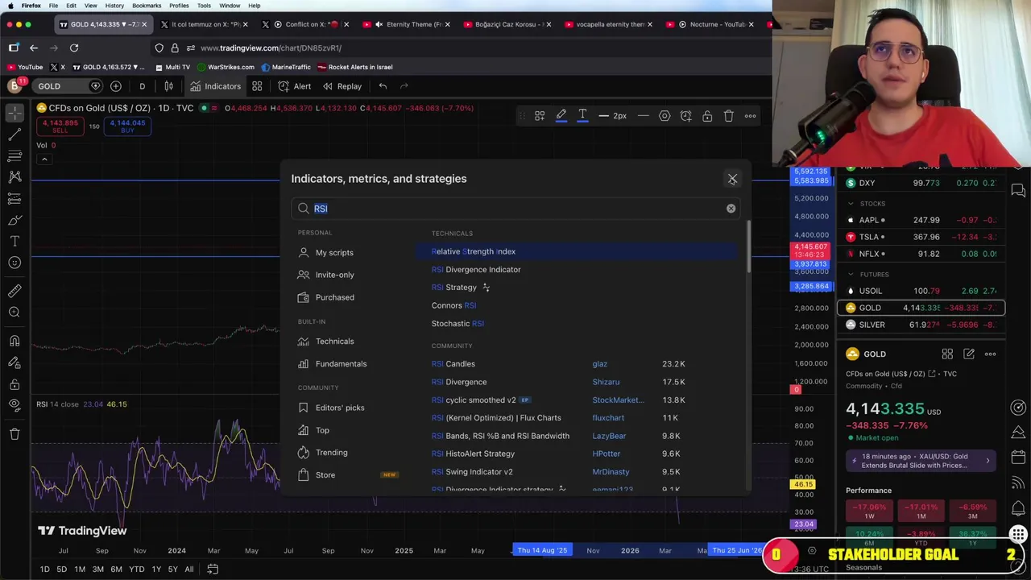Open author Shizaru profile link
Viewport: 1031px width, 580px height.
(606, 382)
